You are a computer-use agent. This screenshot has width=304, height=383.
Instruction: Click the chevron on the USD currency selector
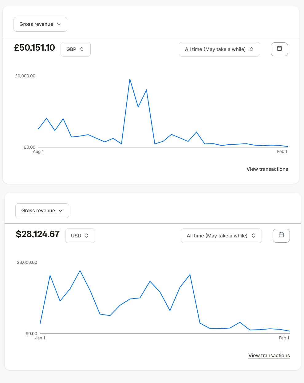87,236
